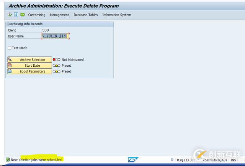Click the yellow Spool Parameters Preset light
The width and height of the screenshot is (245, 166).
coord(57,71)
